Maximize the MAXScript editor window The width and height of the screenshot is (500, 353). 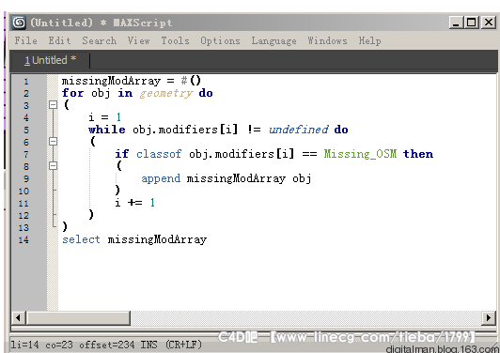tap(471, 23)
